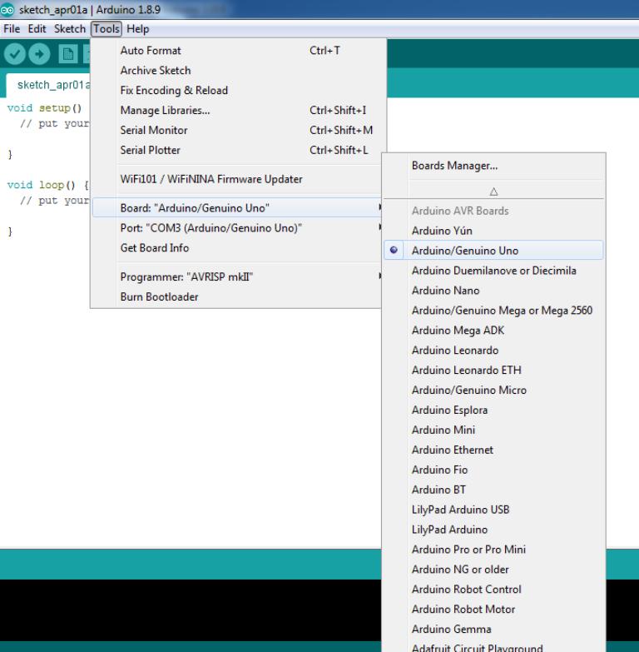The image size is (639, 652).
Task: Choose Arduino Mini board
Action: (493, 430)
